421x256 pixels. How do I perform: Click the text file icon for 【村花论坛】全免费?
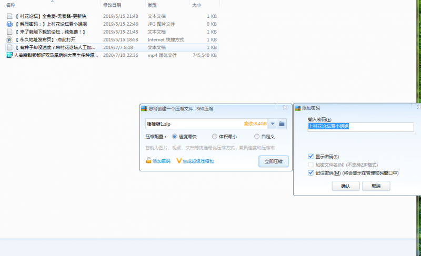click(x=9, y=16)
